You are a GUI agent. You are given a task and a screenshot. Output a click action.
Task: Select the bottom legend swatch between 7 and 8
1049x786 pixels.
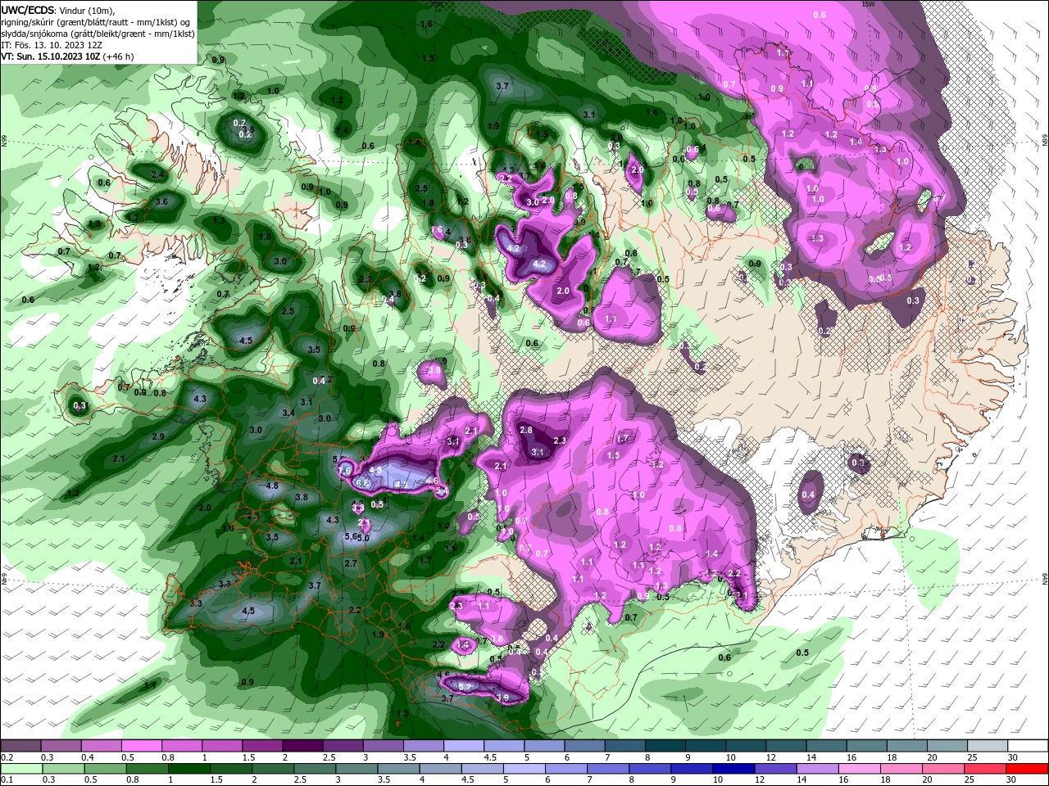tap(608, 769)
